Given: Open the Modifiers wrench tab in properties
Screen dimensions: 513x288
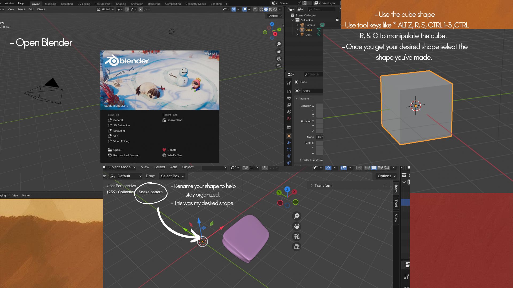Looking at the screenshot, I should pos(289,143).
